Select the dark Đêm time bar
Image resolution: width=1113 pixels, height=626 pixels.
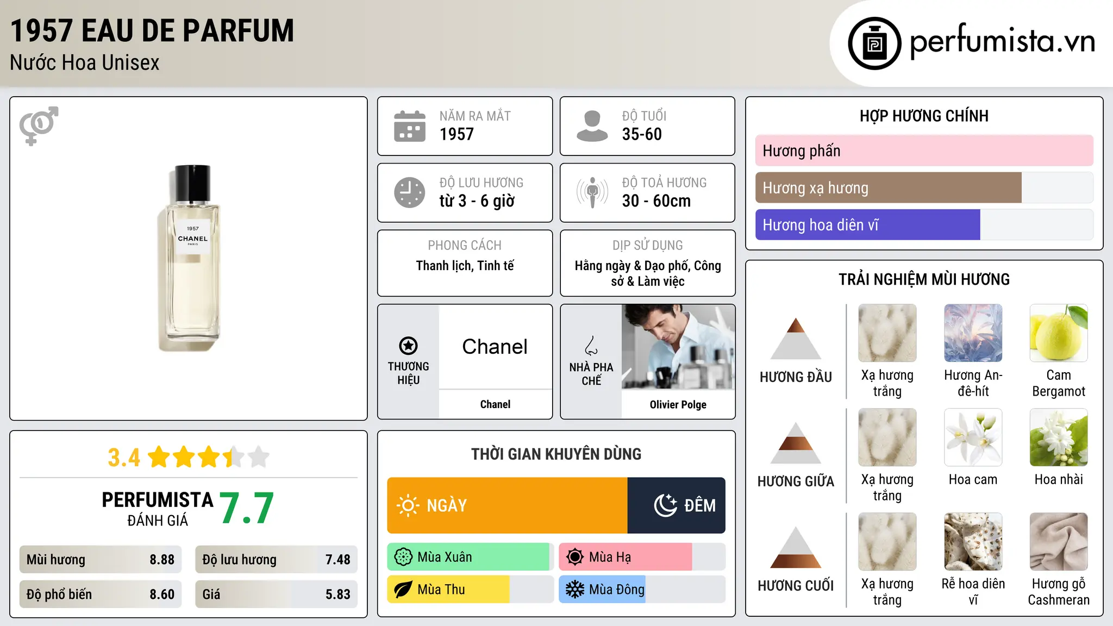pyautogui.click(x=677, y=505)
